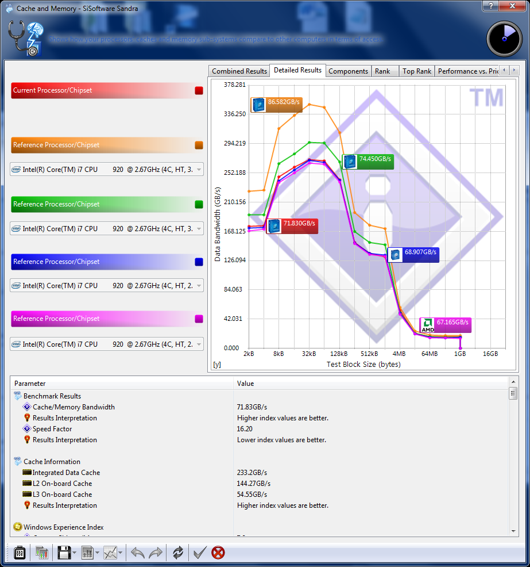Click the refresh results icon
Viewport: 530px width, 567px height.
[x=177, y=553]
